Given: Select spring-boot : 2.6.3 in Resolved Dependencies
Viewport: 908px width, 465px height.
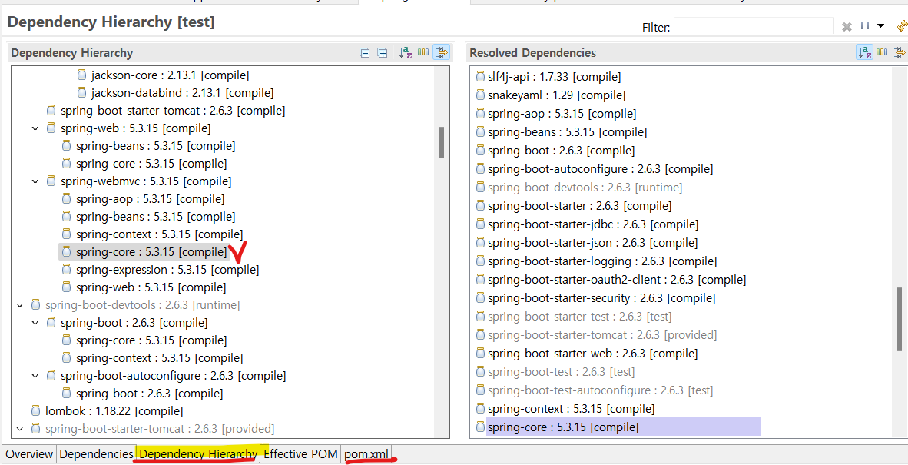Looking at the screenshot, I should (561, 151).
